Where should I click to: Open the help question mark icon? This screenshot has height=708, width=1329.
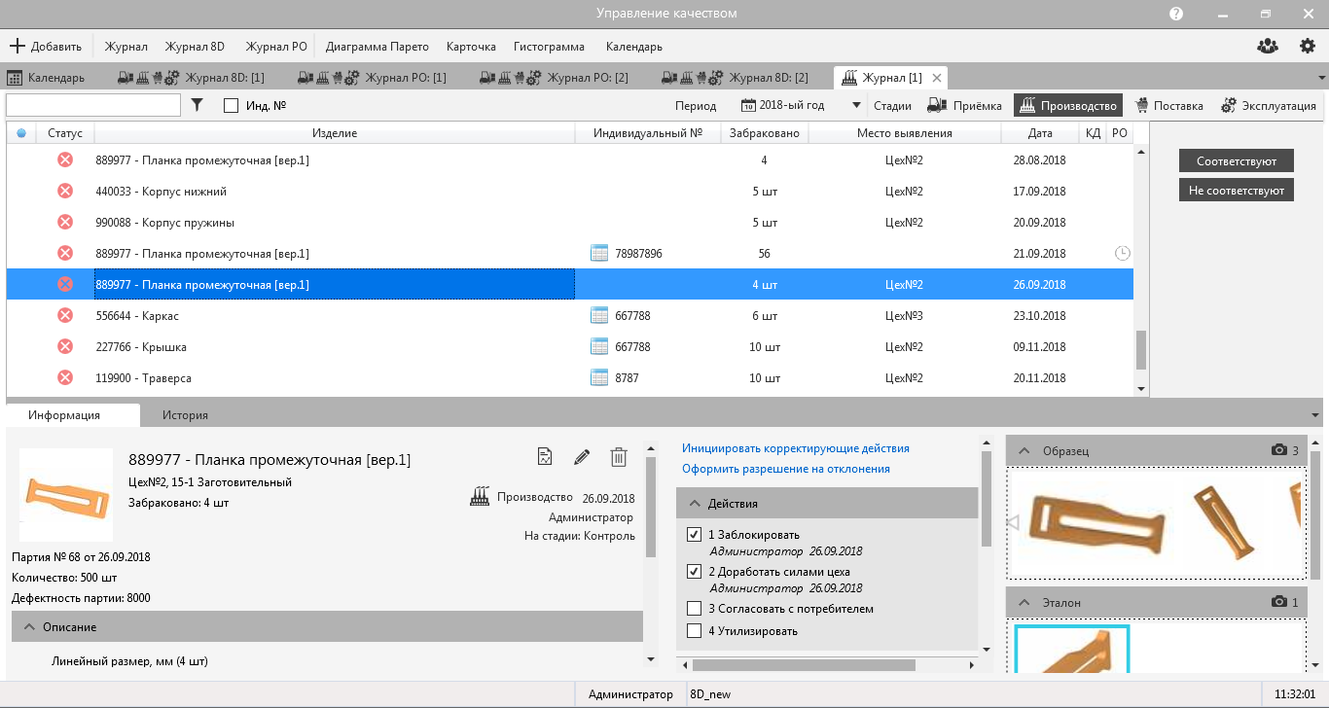(1176, 14)
